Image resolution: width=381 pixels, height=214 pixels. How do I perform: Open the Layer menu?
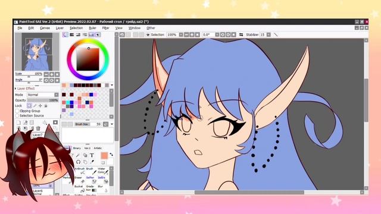click(60, 28)
